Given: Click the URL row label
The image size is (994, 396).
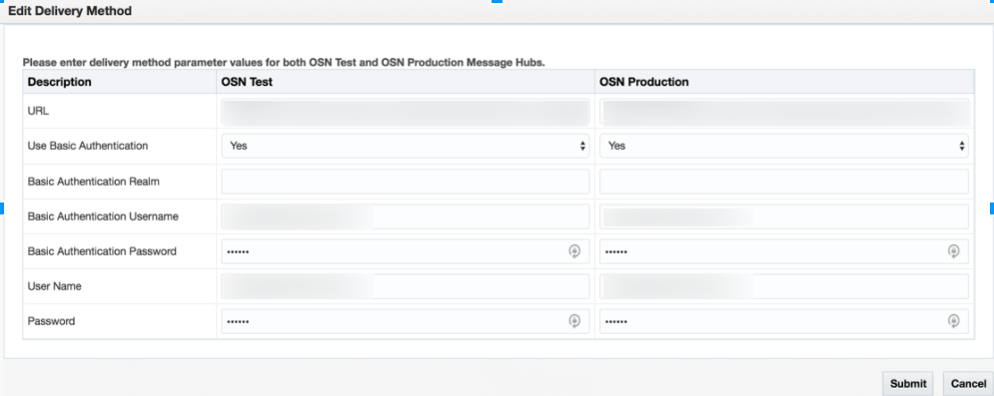Looking at the screenshot, I should coord(38,111).
